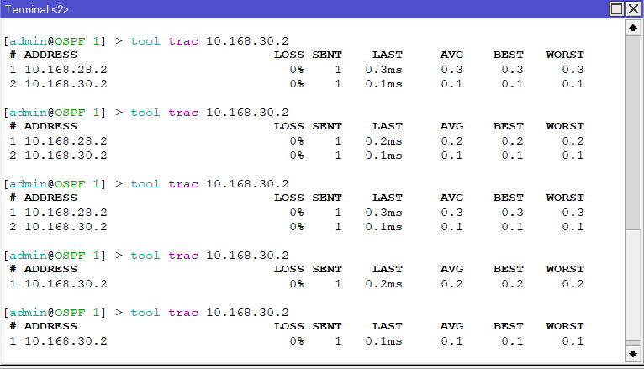This screenshot has width=644, height=369.
Task: Click 10.168.30.2 hop in the last traceroute
Action: pos(66,341)
